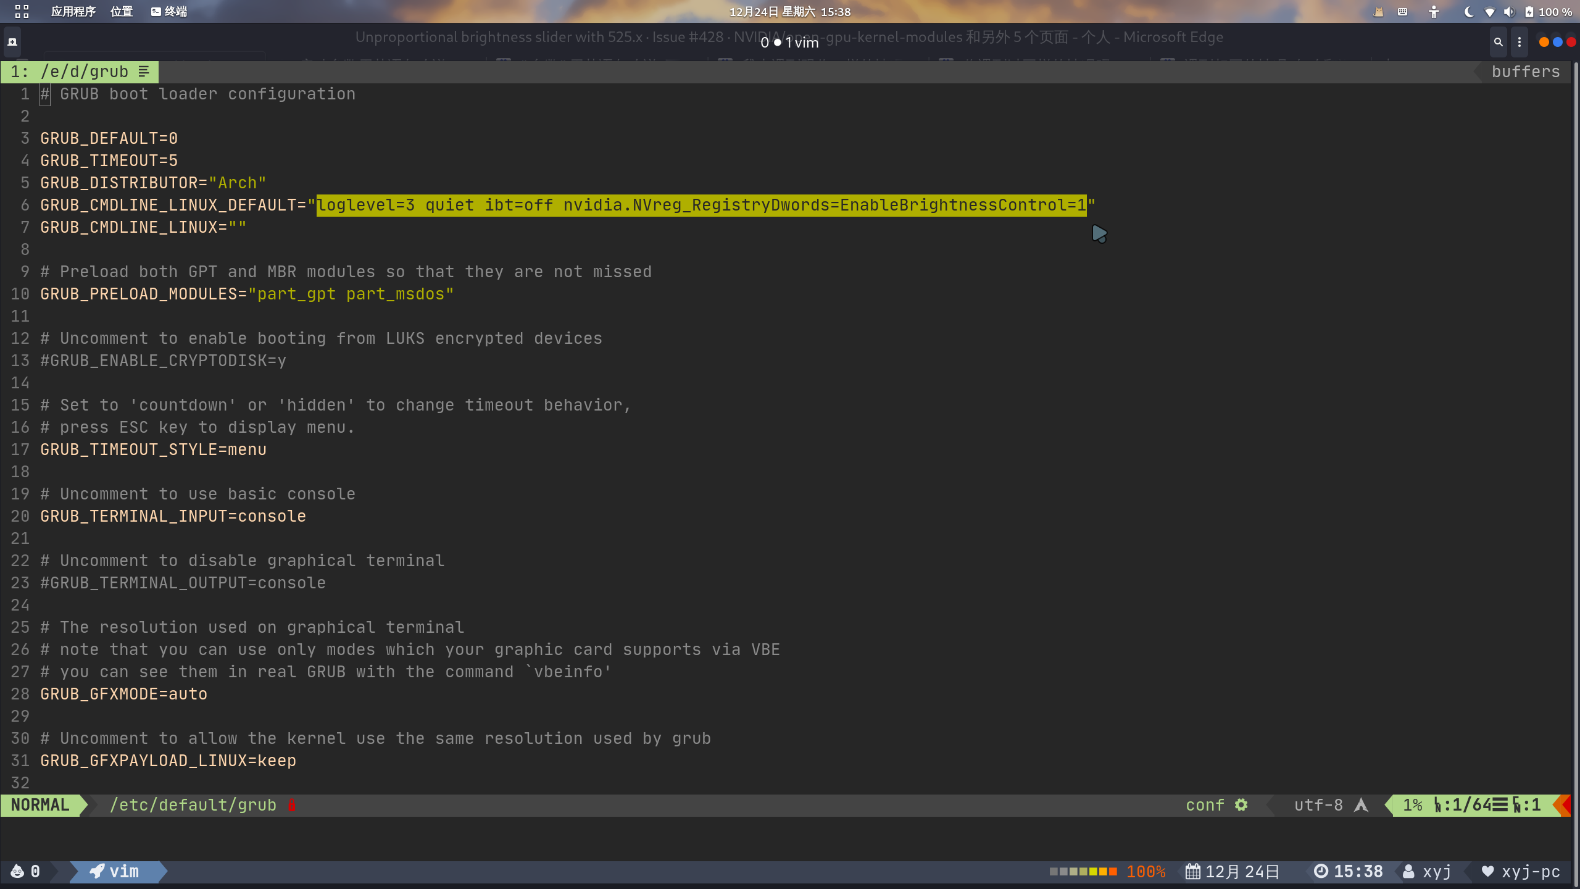Click the NORMAL mode indicator in the statusline
The image size is (1580, 889).
(39, 805)
